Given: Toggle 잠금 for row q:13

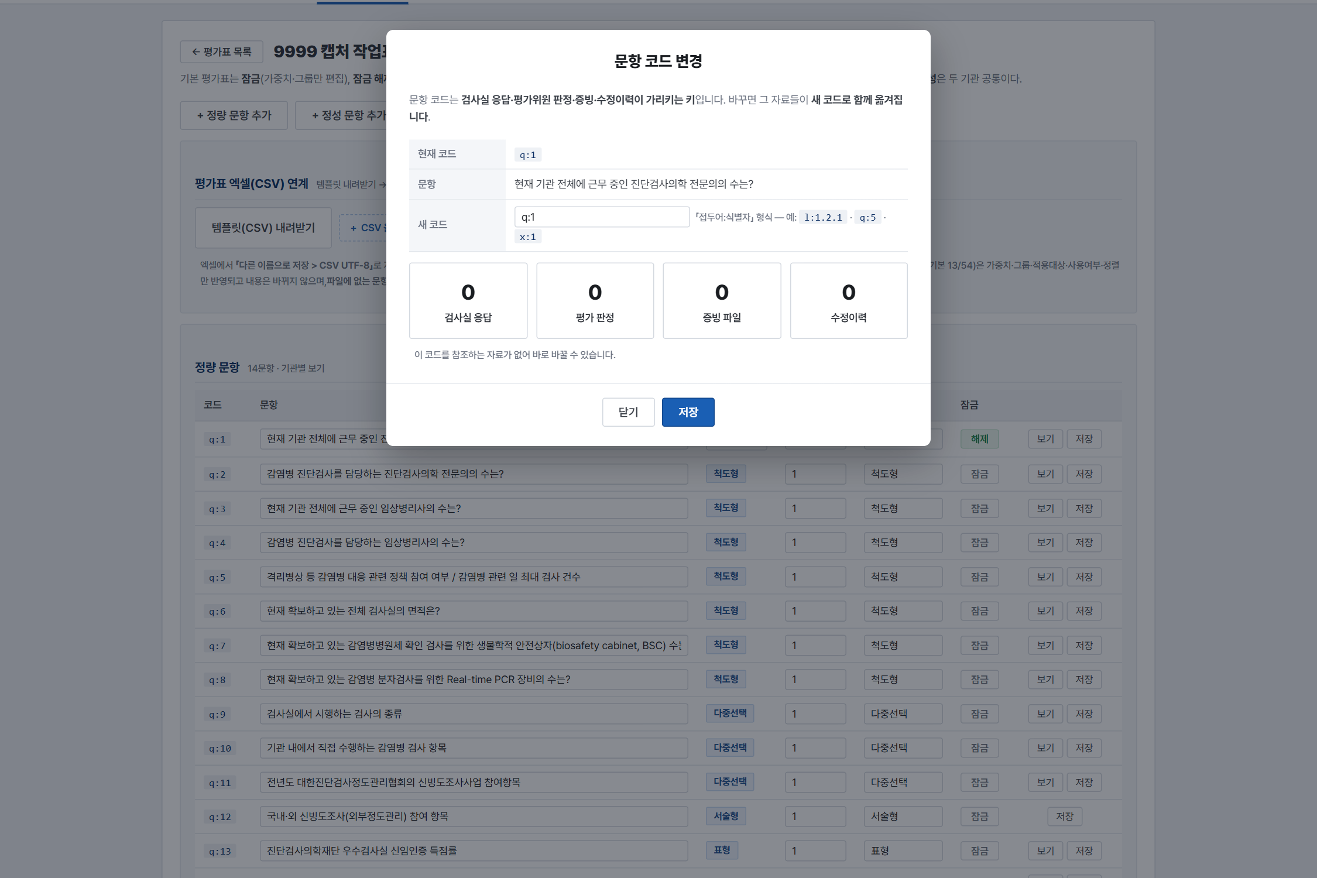Looking at the screenshot, I should [x=979, y=851].
